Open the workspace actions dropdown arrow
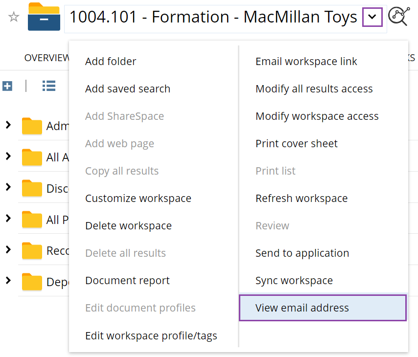Screen dimensions: 418x357 (x=372, y=17)
